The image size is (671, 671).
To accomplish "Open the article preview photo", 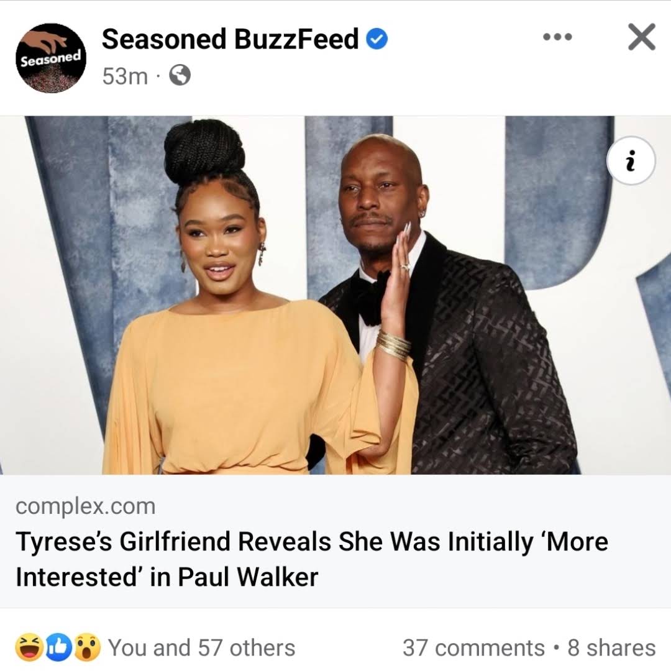I will tap(335, 295).
